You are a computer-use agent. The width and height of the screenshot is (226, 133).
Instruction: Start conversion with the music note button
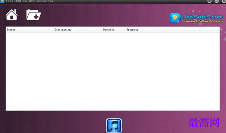pos(114,125)
